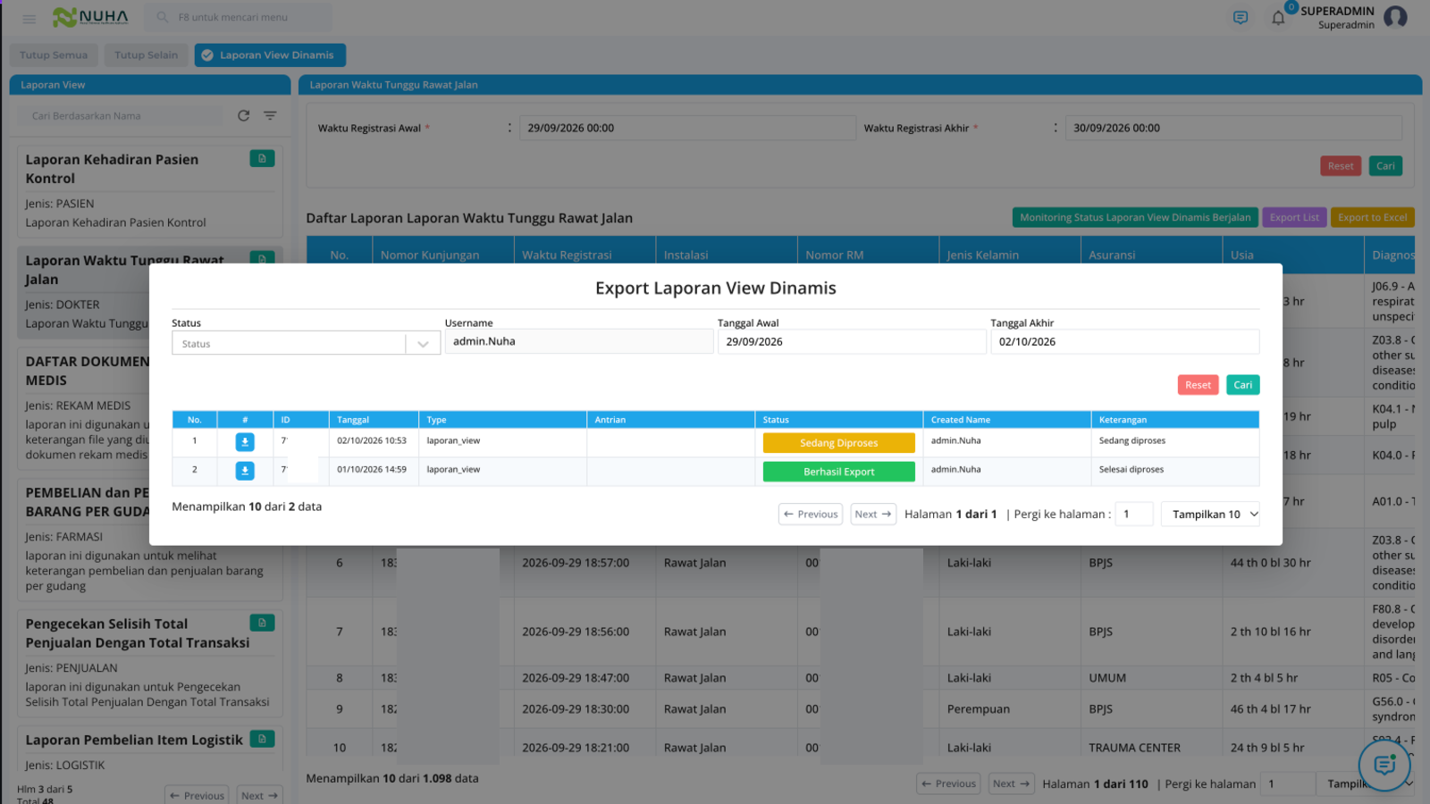Open the Laporan Kehadiran Pasien Kontrol report icon
This screenshot has width=1430, height=804.
tap(262, 159)
